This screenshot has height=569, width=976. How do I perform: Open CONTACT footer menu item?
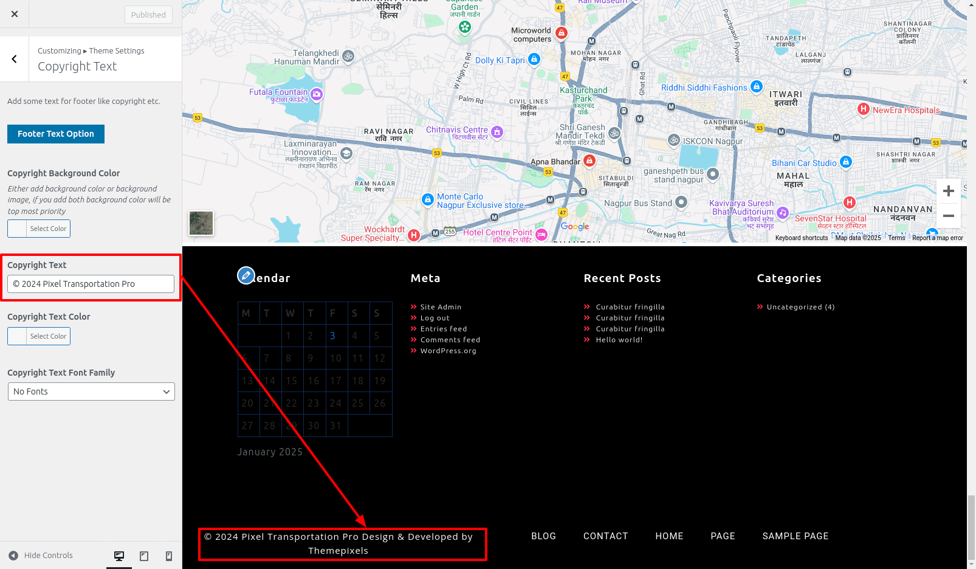coord(606,536)
